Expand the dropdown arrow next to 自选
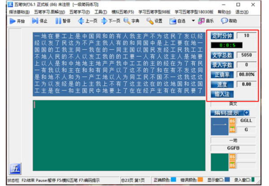This screenshot has width=269, height=186. click(193, 21)
